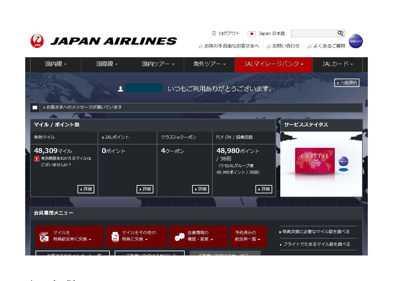
Task: Click the JAL crane logo
Action: point(37,41)
